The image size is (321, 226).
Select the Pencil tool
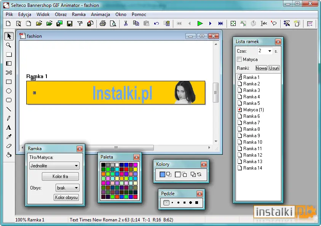point(9,118)
